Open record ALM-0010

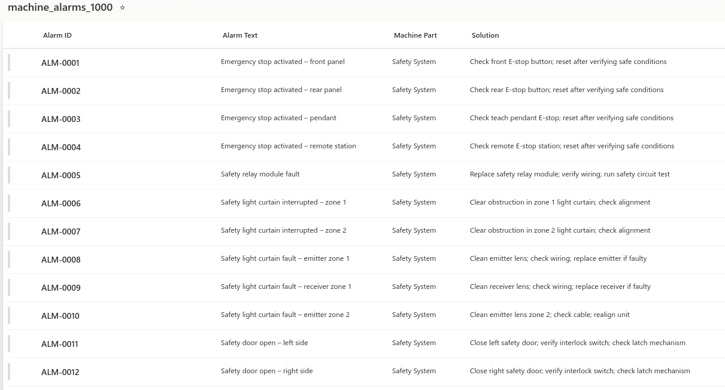(x=60, y=315)
